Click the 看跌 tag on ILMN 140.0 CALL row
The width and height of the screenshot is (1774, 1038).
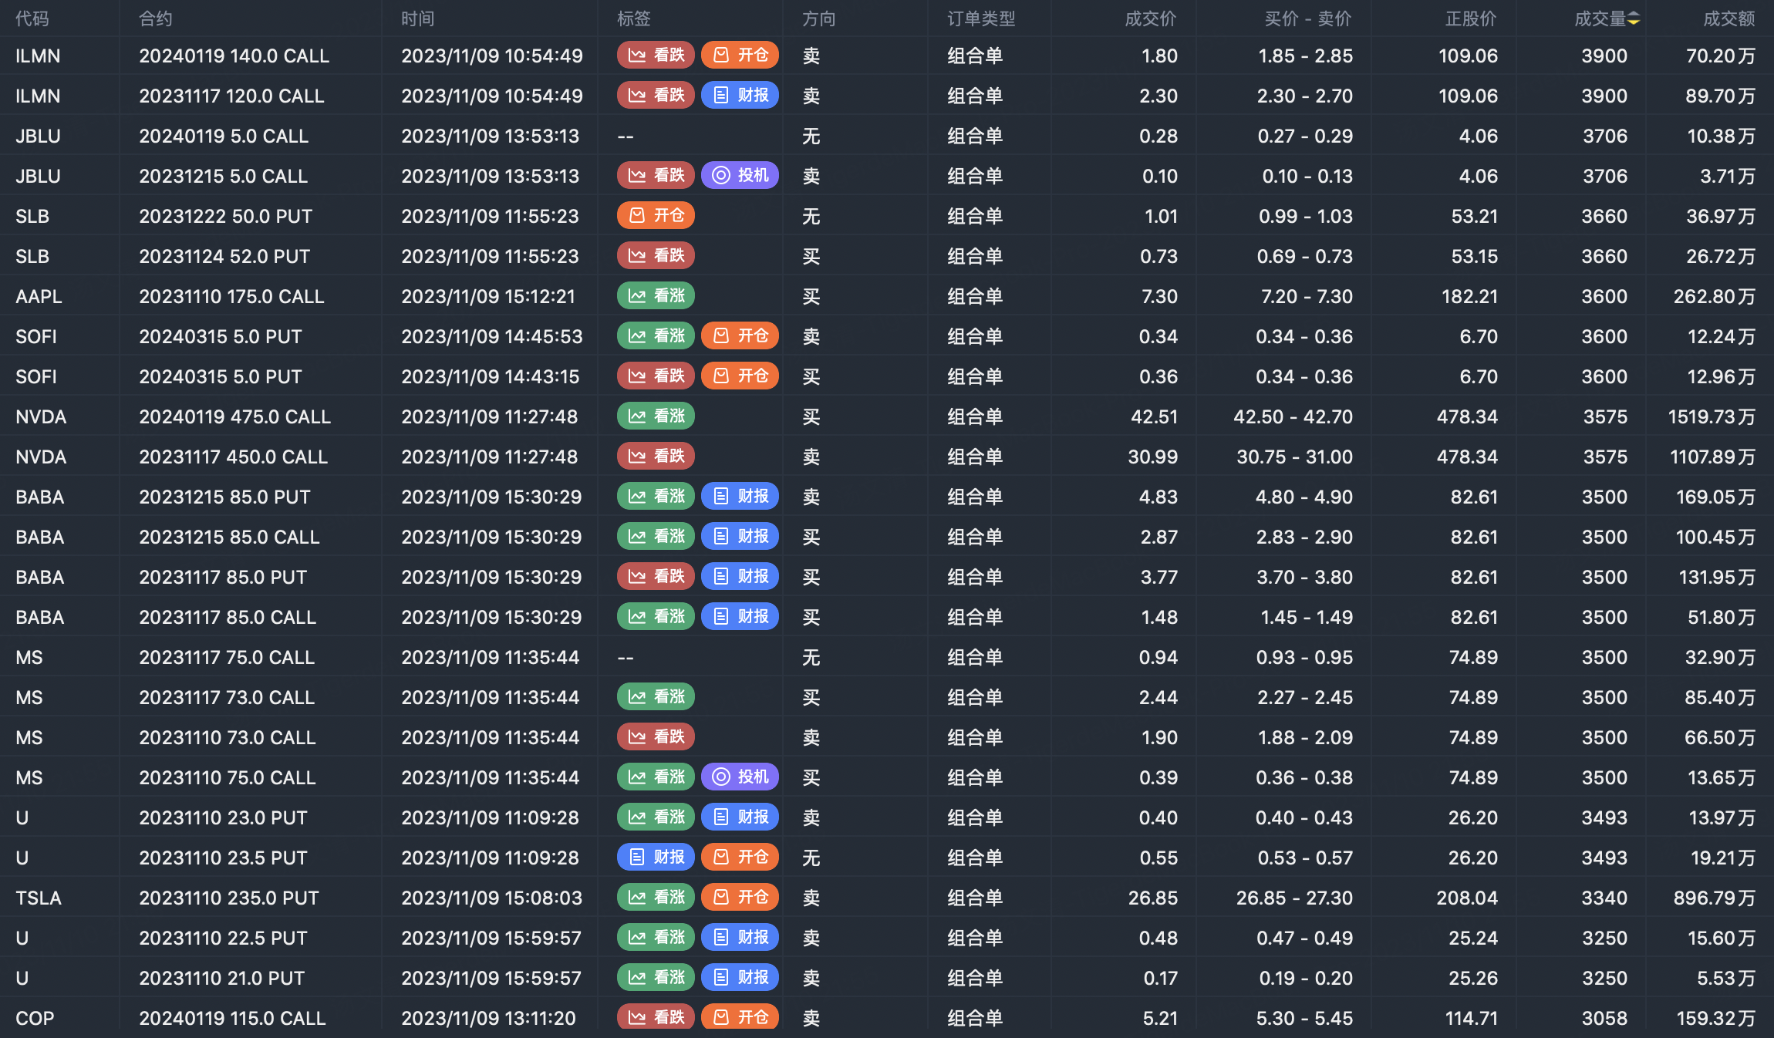pos(656,55)
